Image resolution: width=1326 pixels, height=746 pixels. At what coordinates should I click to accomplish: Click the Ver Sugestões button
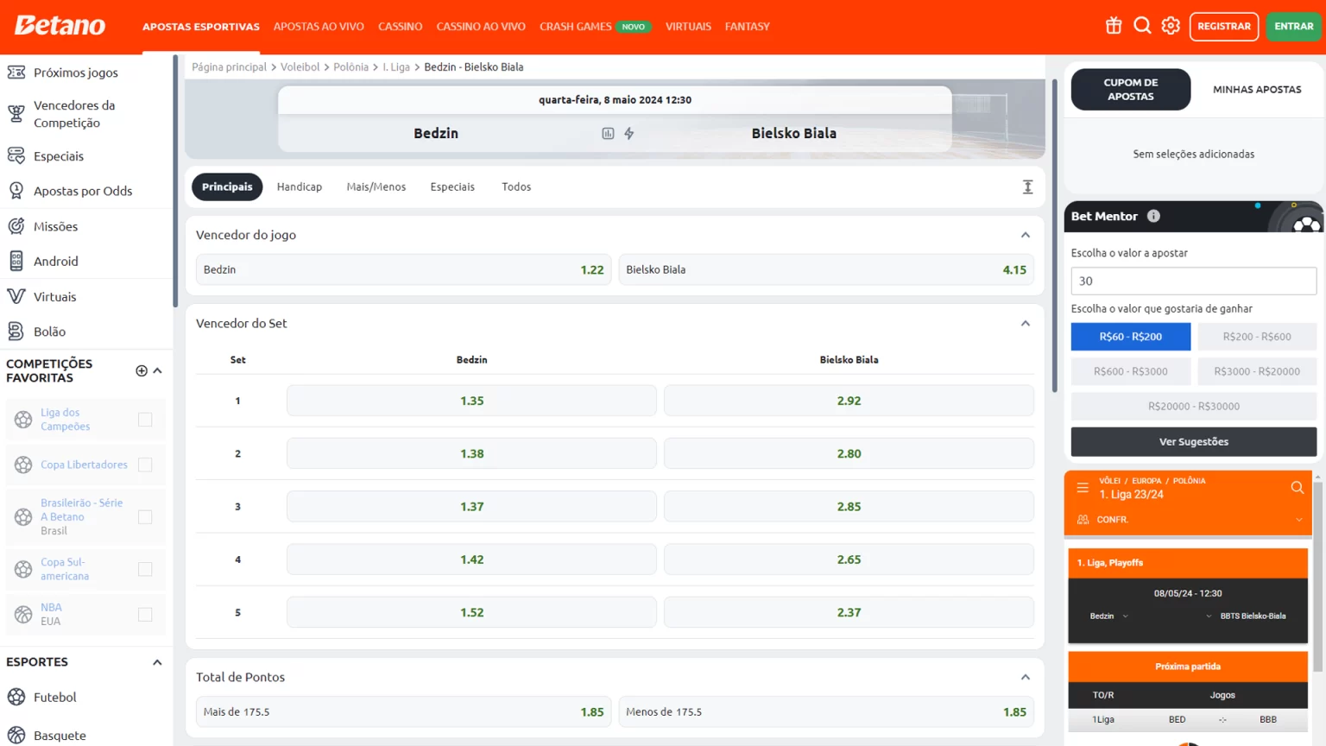(x=1193, y=442)
